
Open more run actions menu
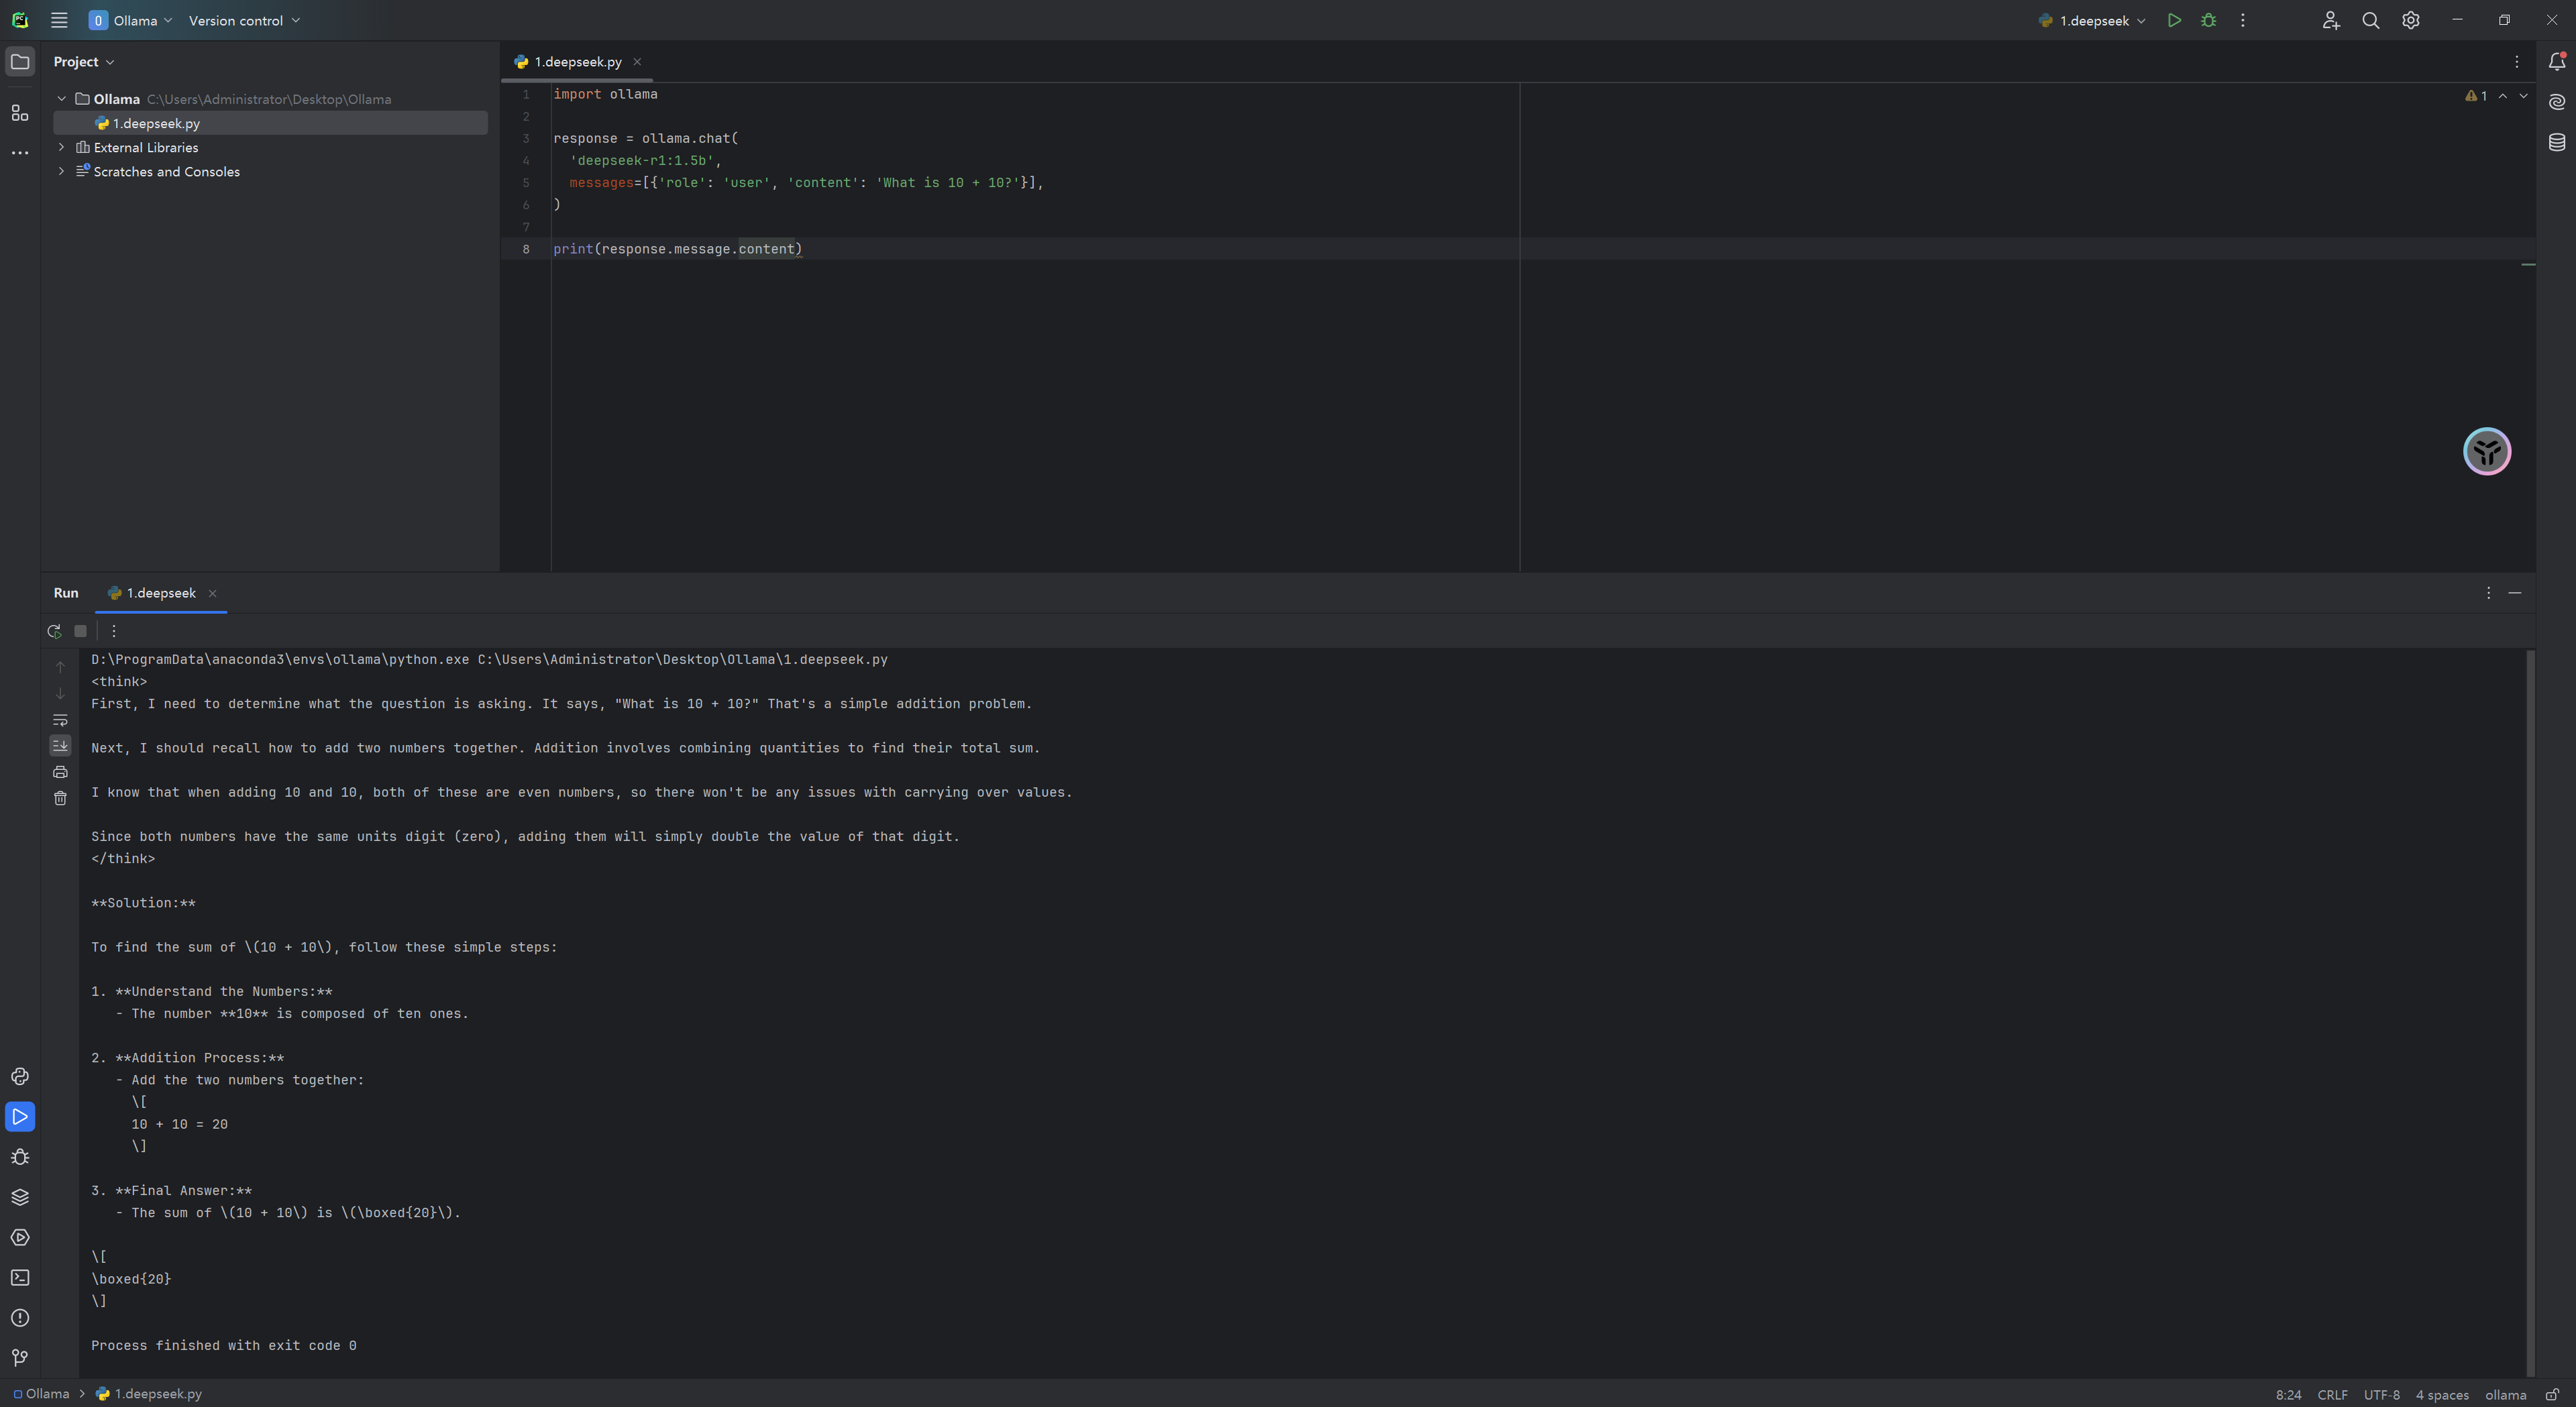pos(2243,20)
